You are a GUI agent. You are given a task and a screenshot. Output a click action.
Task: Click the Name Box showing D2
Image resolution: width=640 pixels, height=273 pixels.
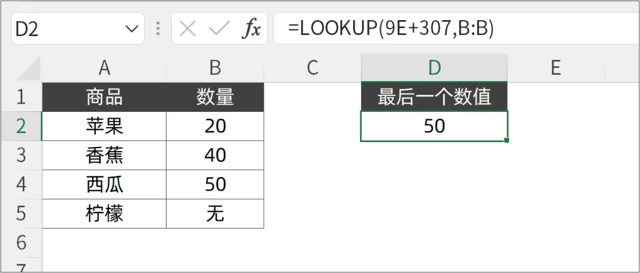pyautogui.click(x=65, y=29)
